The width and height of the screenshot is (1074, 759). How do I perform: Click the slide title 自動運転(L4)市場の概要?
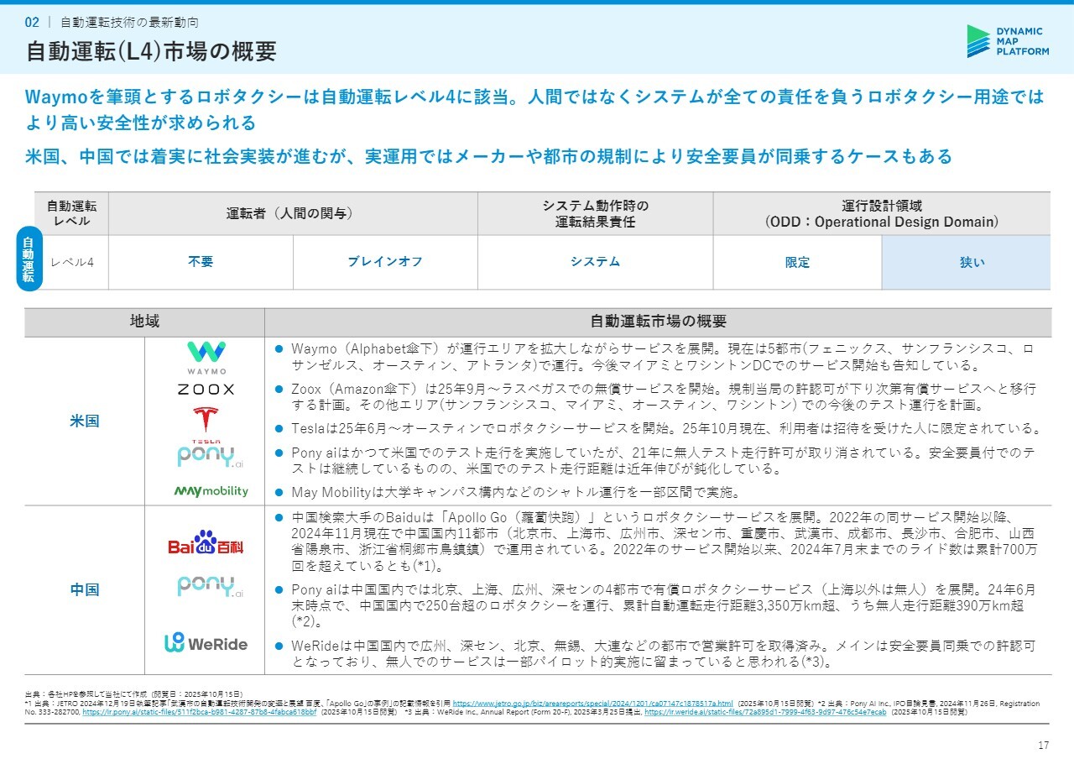coord(151,51)
